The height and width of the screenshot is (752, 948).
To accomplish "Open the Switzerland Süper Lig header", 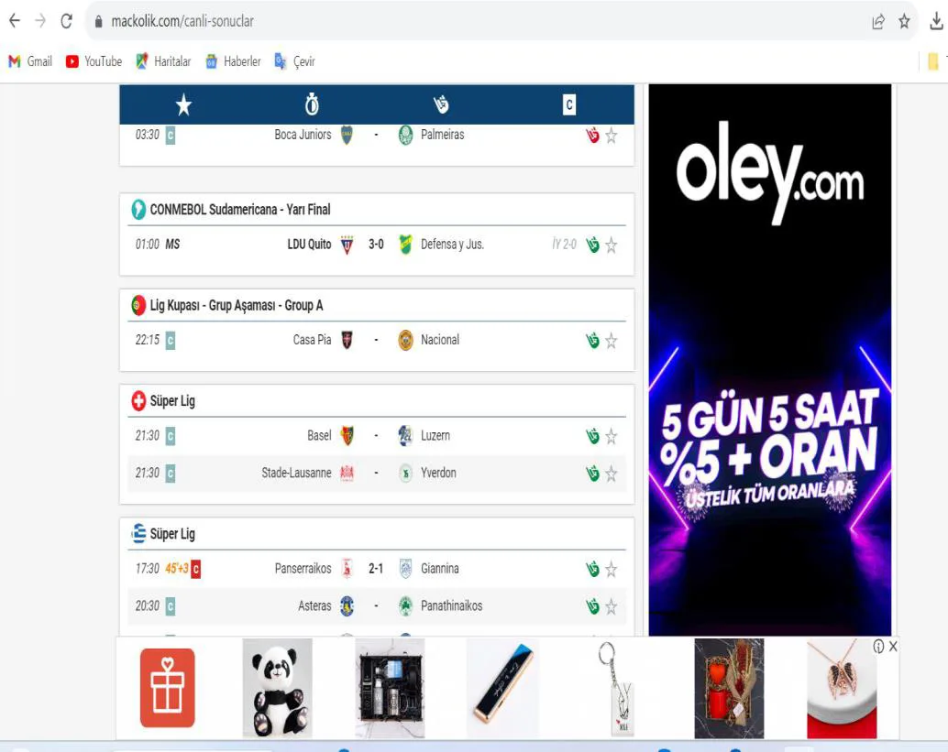I will point(172,401).
